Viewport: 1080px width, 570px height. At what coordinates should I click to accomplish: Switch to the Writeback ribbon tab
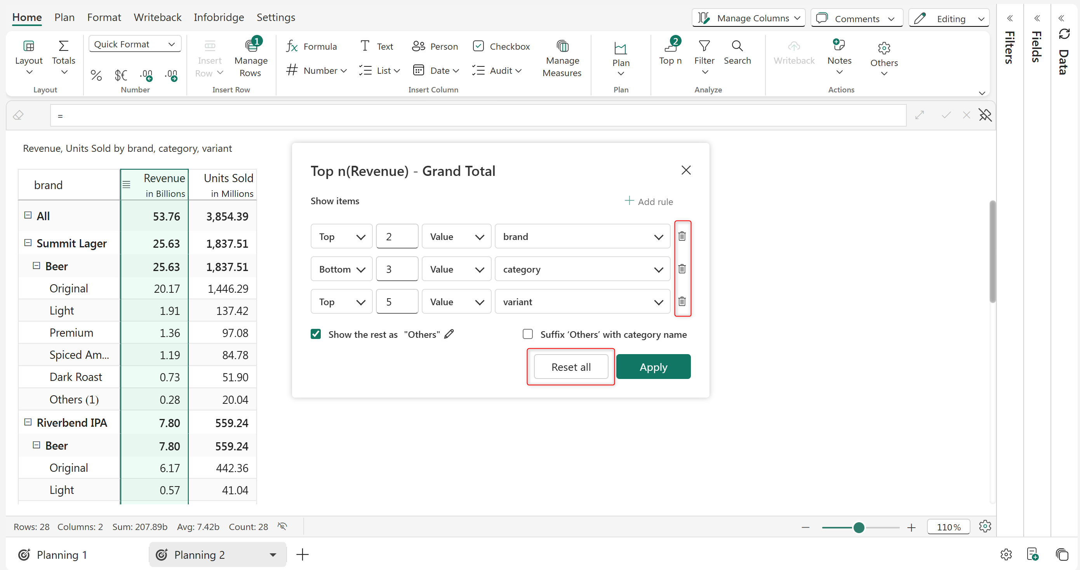pyautogui.click(x=157, y=17)
